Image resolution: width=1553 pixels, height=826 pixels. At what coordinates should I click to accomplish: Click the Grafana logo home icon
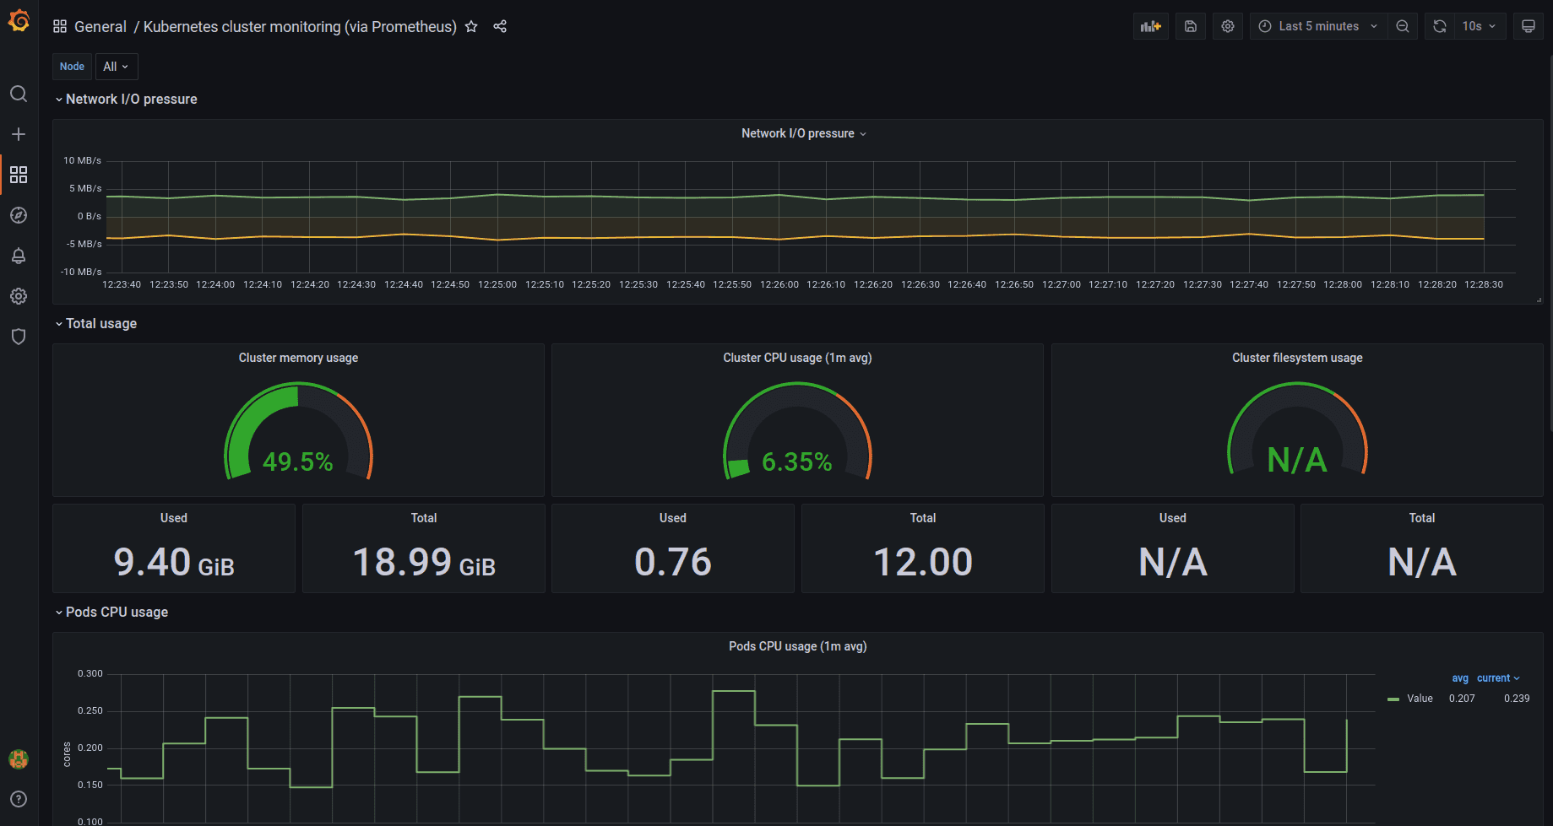click(19, 21)
